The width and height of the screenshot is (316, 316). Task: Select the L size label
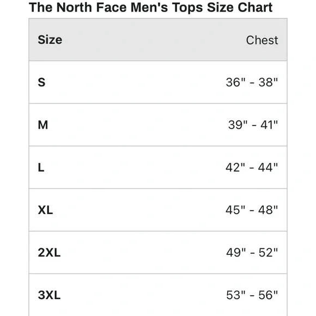pos(41,167)
